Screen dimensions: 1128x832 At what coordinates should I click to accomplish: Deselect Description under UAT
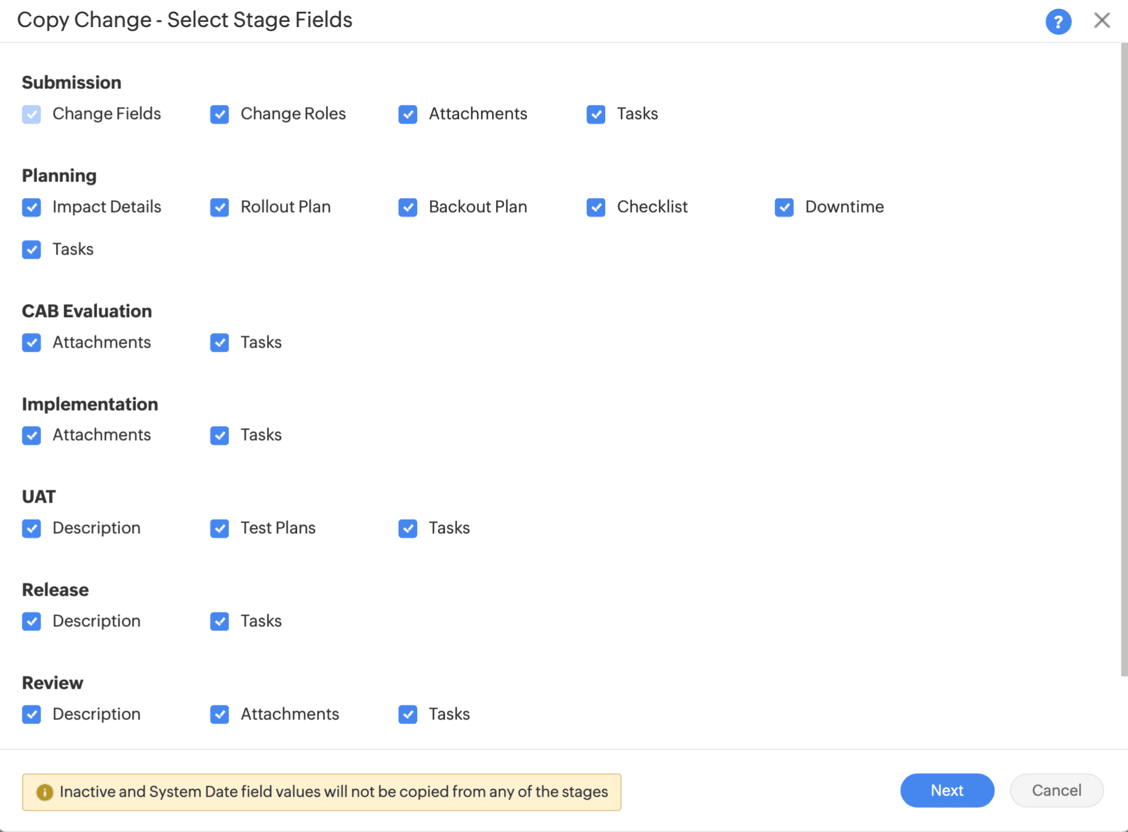pos(31,529)
